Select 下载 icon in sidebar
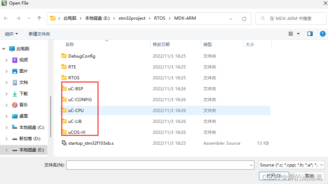Image resolution: width=328 pixels, height=184 pixels. click(15, 94)
